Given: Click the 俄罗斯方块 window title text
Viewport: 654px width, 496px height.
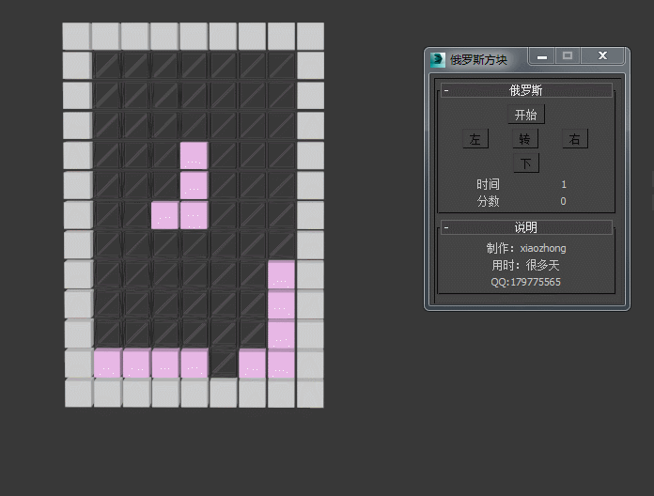Looking at the screenshot, I should [x=479, y=60].
